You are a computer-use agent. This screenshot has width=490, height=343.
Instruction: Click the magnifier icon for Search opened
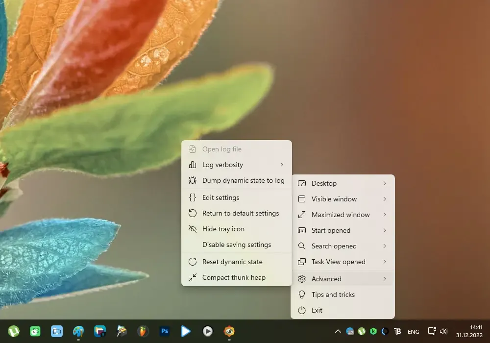301,246
